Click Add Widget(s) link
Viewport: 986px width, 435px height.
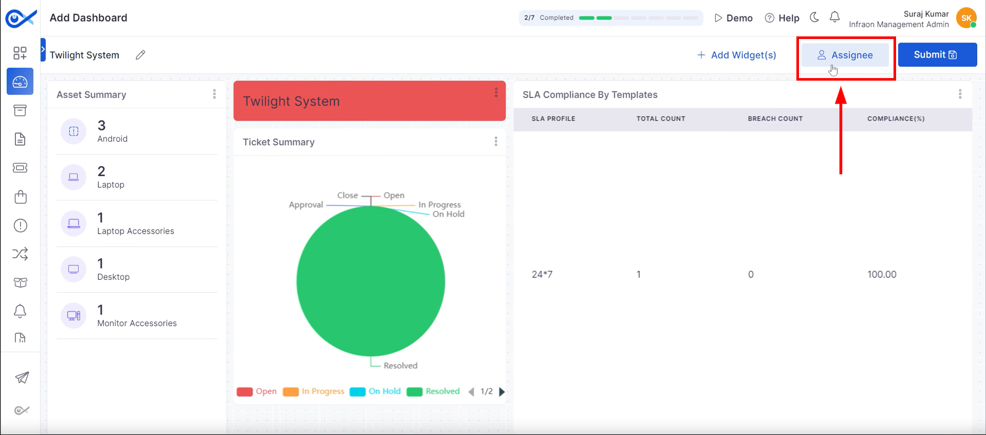pos(736,55)
